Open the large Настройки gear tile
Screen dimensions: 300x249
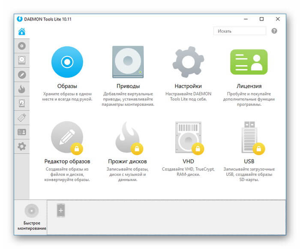click(188, 62)
